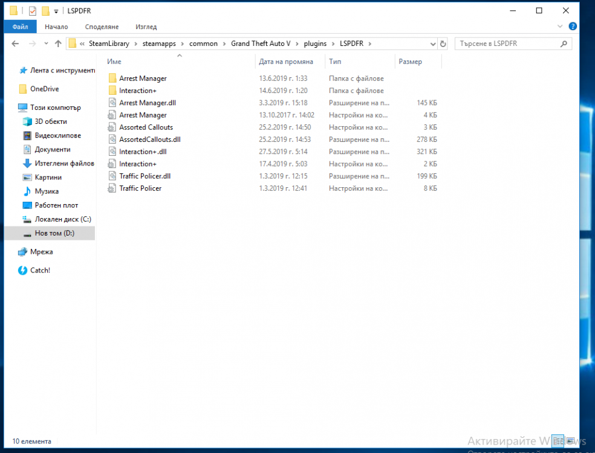This screenshot has width=595, height=453.
Task: Open Explorer help question mark icon
Action: coord(573,26)
